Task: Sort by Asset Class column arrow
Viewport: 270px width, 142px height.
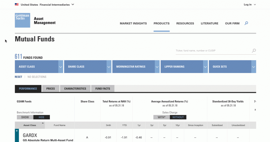Action: [x=43, y=123]
